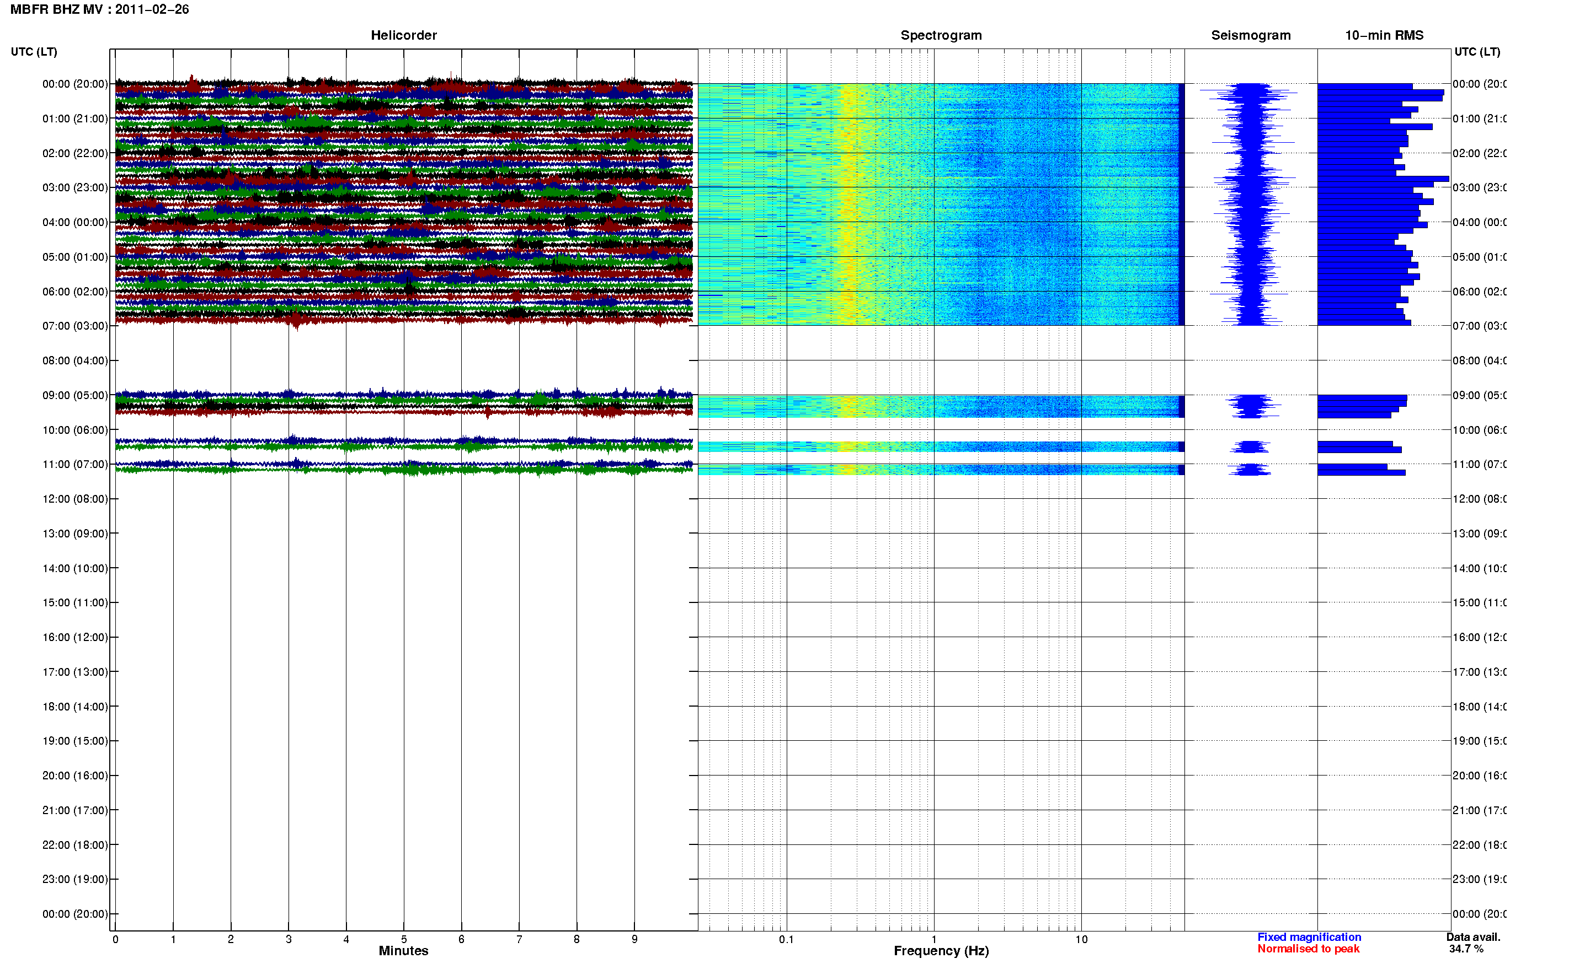The width and height of the screenshot is (1569, 980).
Task: Click the left '14:00 (10:00)' time label
Action: coord(75,568)
